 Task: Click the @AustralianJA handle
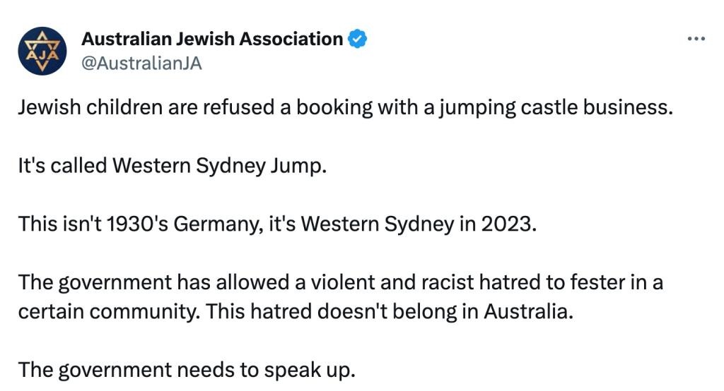coord(142,63)
